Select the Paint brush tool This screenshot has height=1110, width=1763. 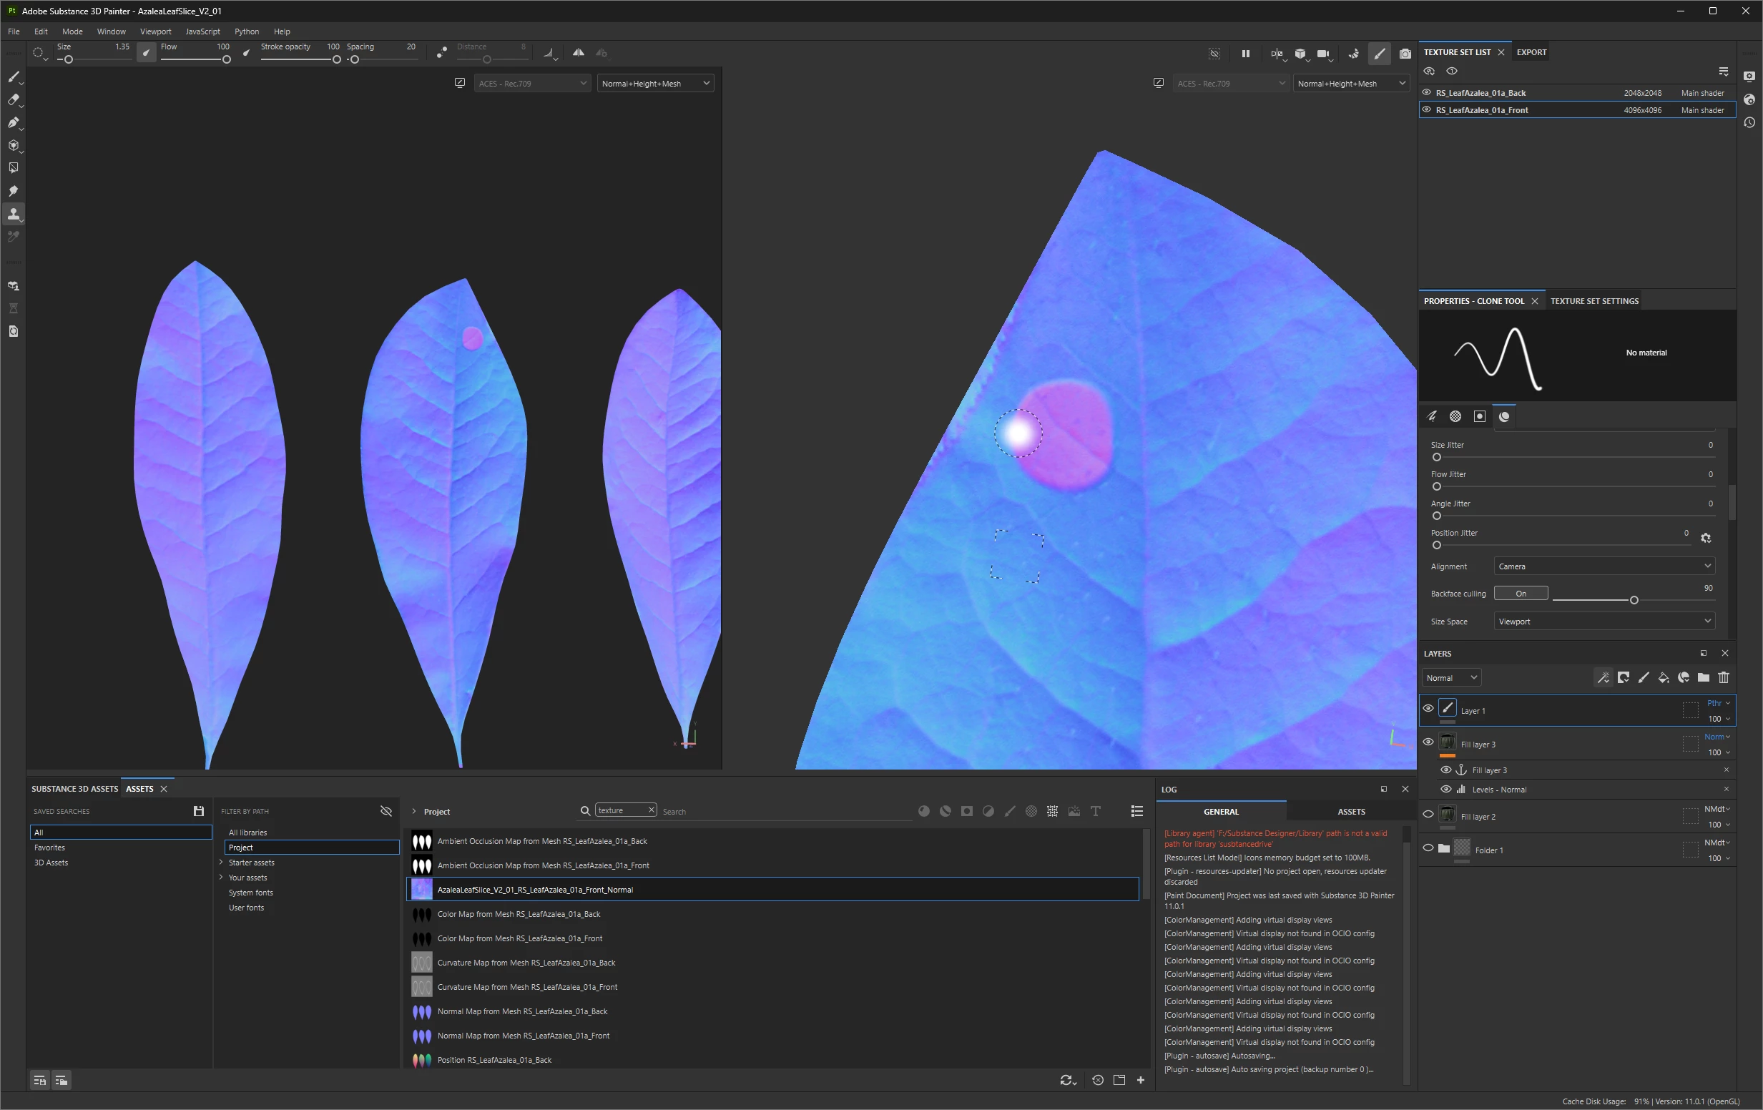(x=13, y=77)
